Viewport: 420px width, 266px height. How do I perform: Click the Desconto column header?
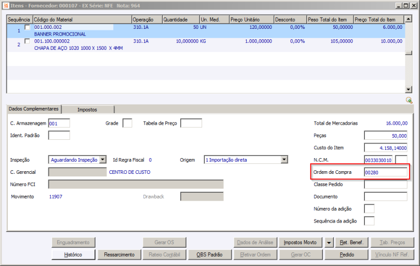pyautogui.click(x=290, y=19)
